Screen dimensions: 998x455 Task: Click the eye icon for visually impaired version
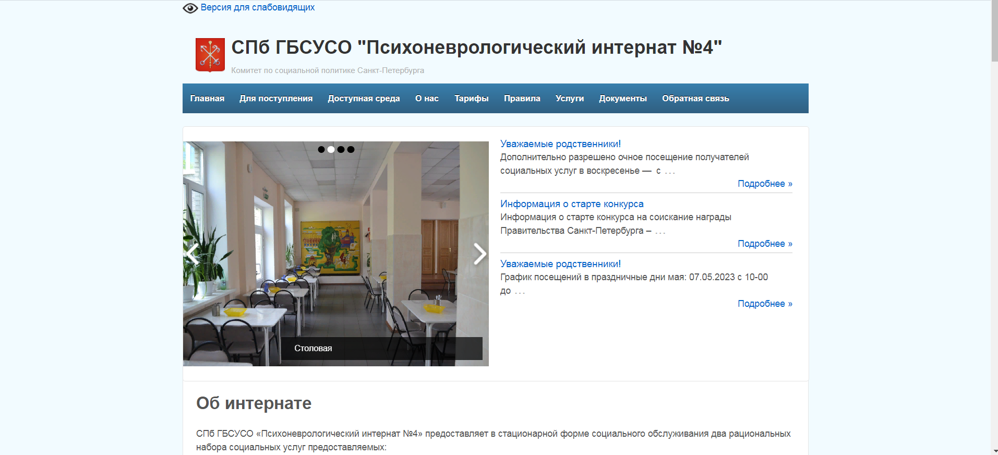tap(190, 8)
